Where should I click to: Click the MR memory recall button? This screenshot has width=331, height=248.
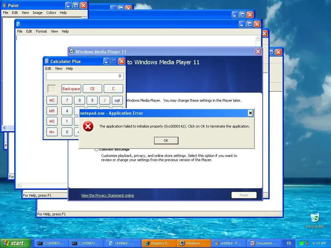point(52,111)
